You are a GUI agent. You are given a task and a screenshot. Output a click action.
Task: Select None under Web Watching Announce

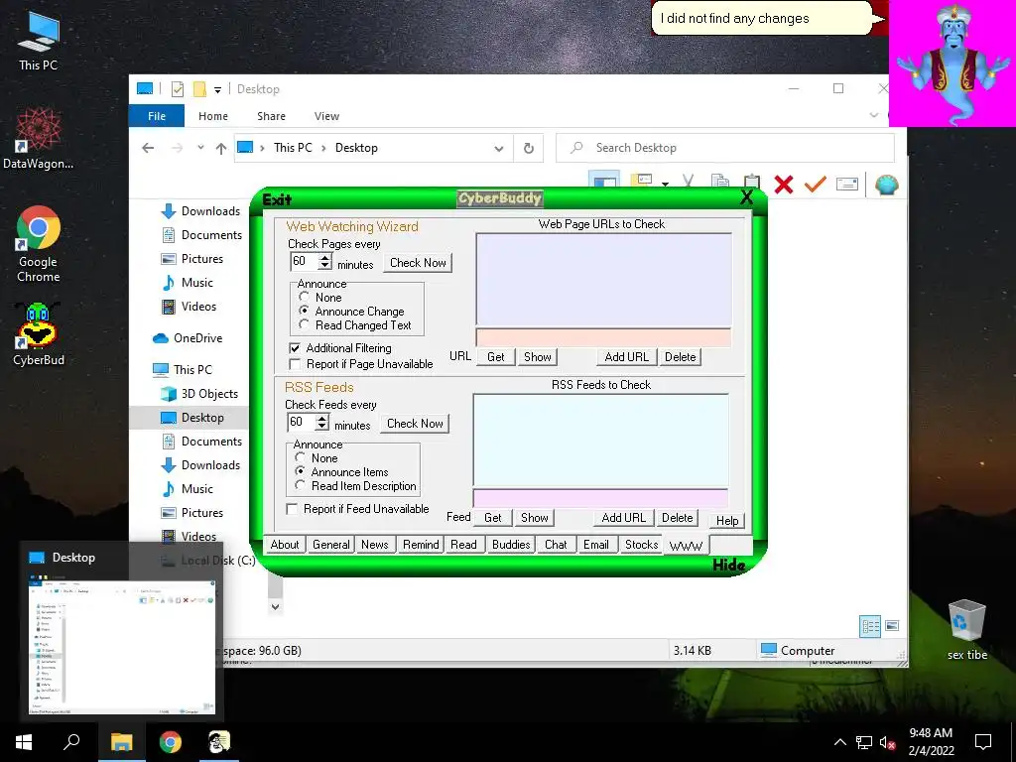coord(304,297)
